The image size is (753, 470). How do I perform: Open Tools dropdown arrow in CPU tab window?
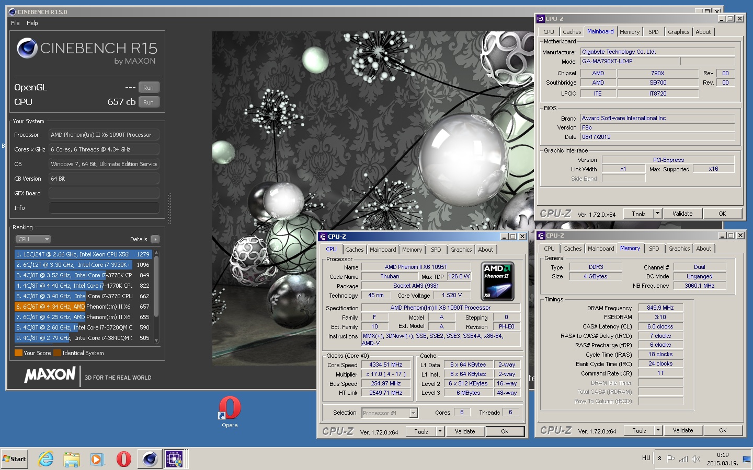pos(440,431)
